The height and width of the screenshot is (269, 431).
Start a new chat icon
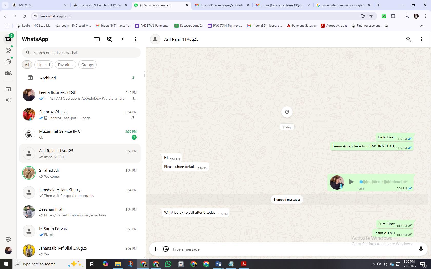pyautogui.click(x=97, y=39)
